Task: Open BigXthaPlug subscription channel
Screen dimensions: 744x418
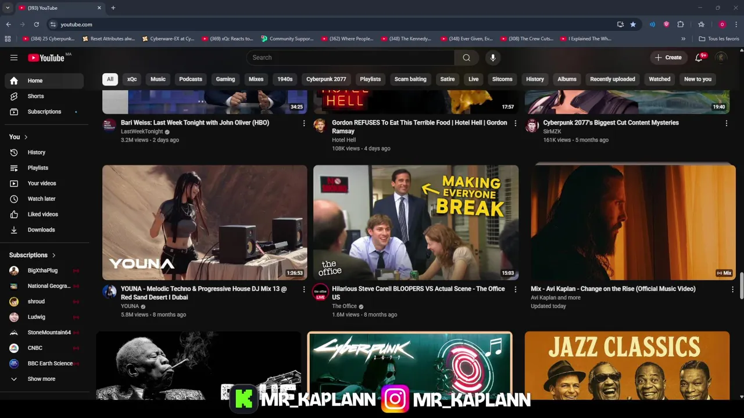Action: (x=44, y=271)
